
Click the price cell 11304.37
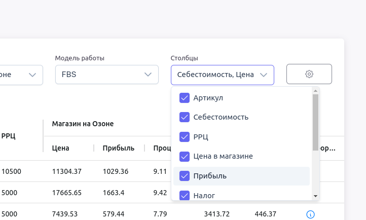tap(67, 171)
